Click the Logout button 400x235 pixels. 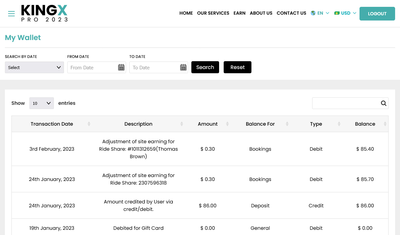click(x=377, y=14)
